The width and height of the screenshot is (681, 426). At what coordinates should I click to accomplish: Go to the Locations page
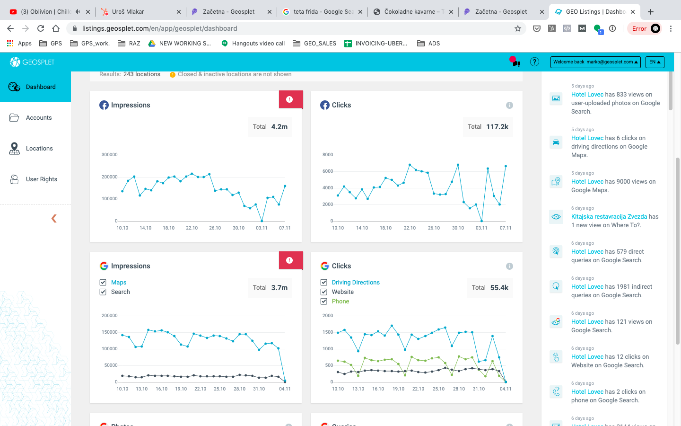tap(35, 149)
